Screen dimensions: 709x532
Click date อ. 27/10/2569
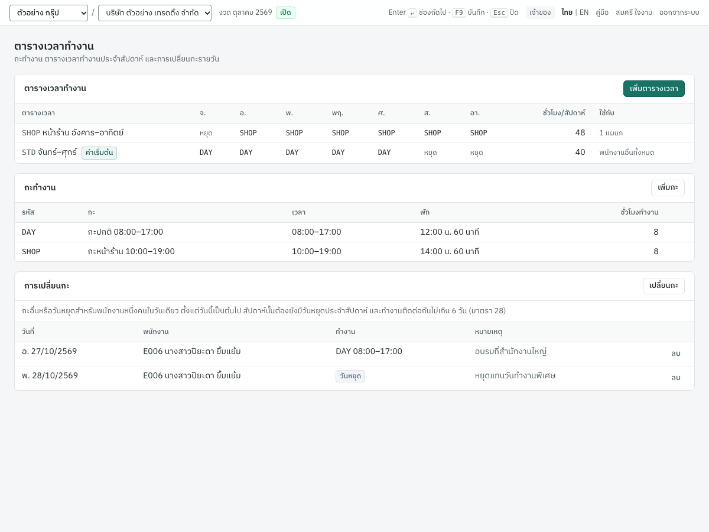tap(50, 352)
